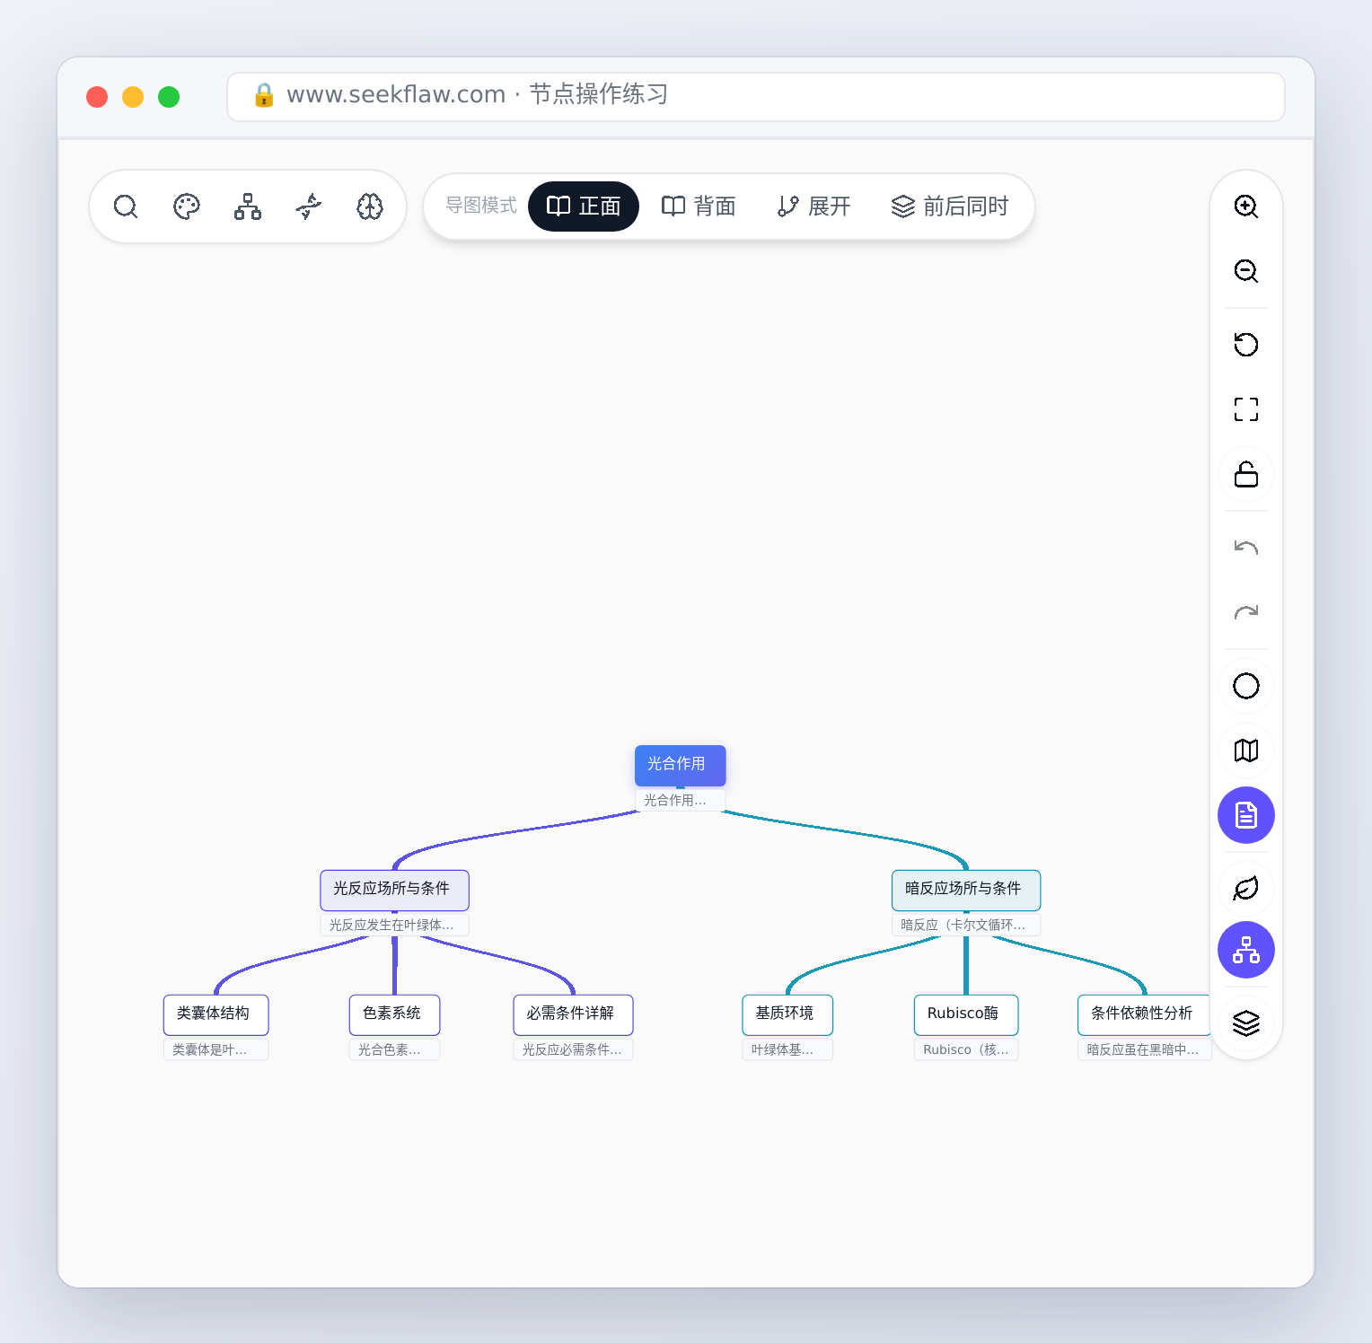Toggle the purple document notes icon
Image resolution: width=1372 pixels, height=1343 pixels.
point(1246,815)
